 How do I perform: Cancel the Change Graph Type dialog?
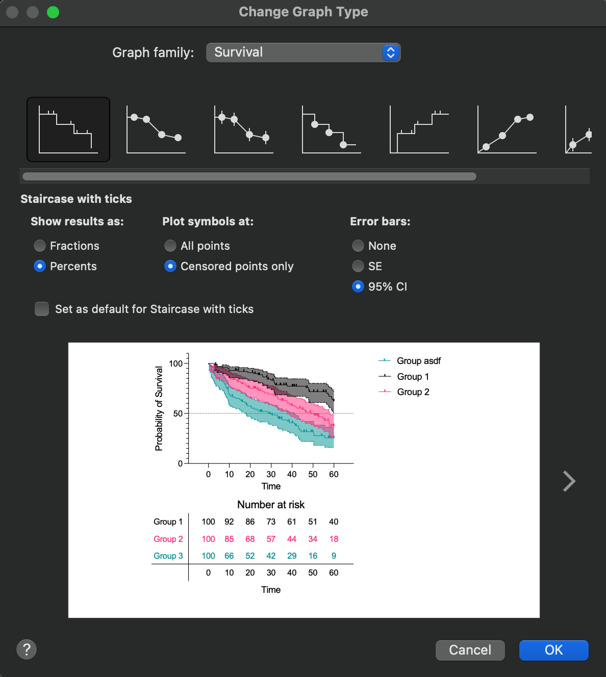coord(470,650)
